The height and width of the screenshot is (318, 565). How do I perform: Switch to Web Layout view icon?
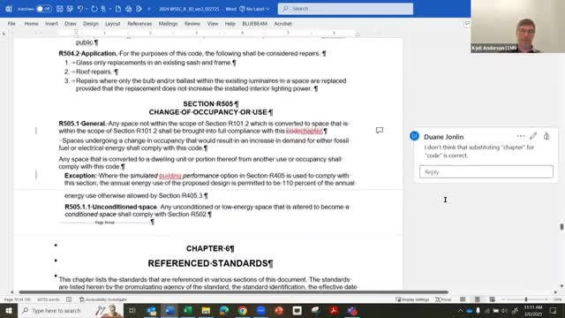(492, 299)
